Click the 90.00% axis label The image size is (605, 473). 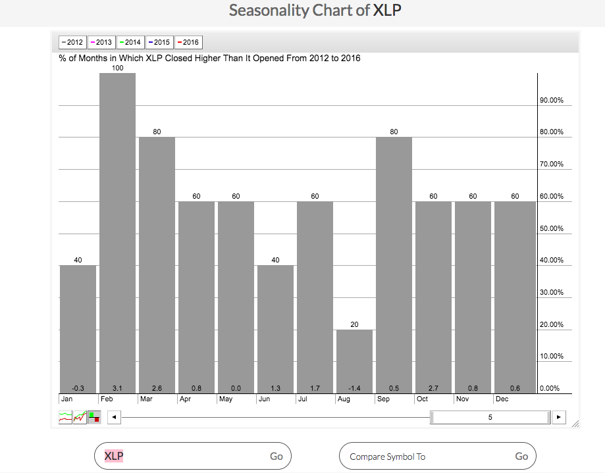pyautogui.click(x=552, y=100)
